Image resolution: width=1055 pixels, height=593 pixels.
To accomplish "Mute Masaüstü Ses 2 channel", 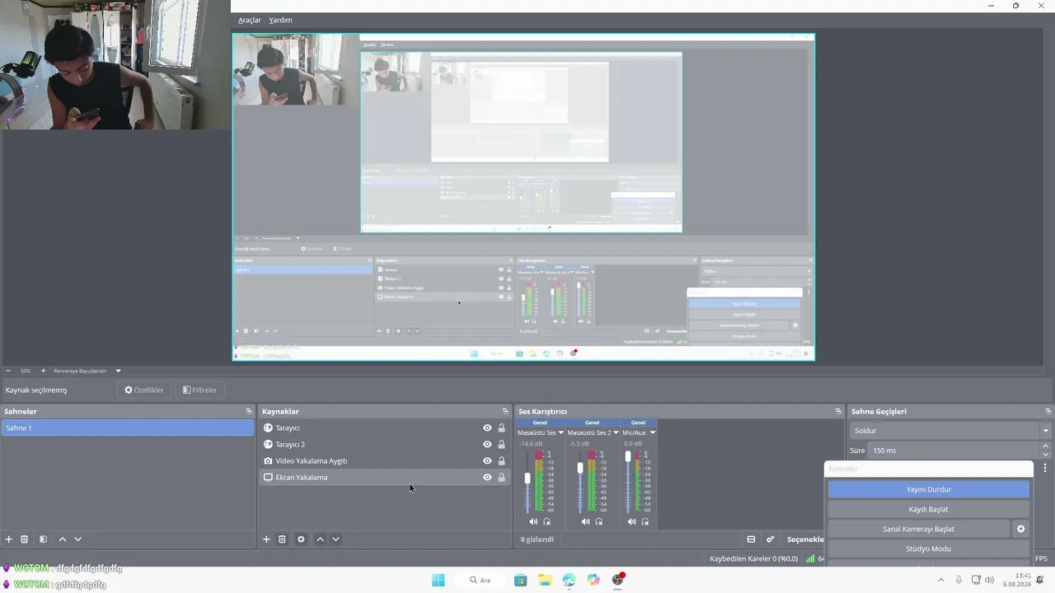I will [x=585, y=521].
